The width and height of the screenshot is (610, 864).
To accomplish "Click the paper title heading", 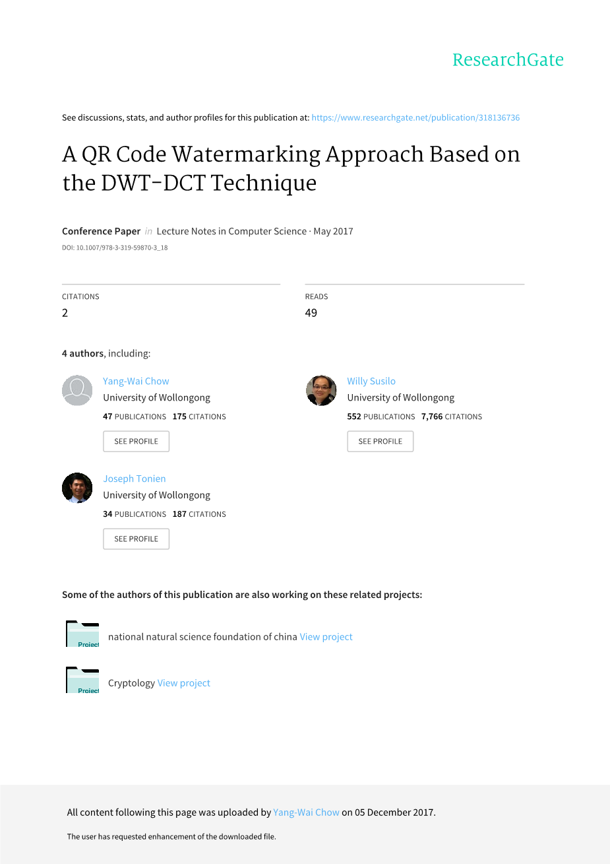I will coord(291,168).
